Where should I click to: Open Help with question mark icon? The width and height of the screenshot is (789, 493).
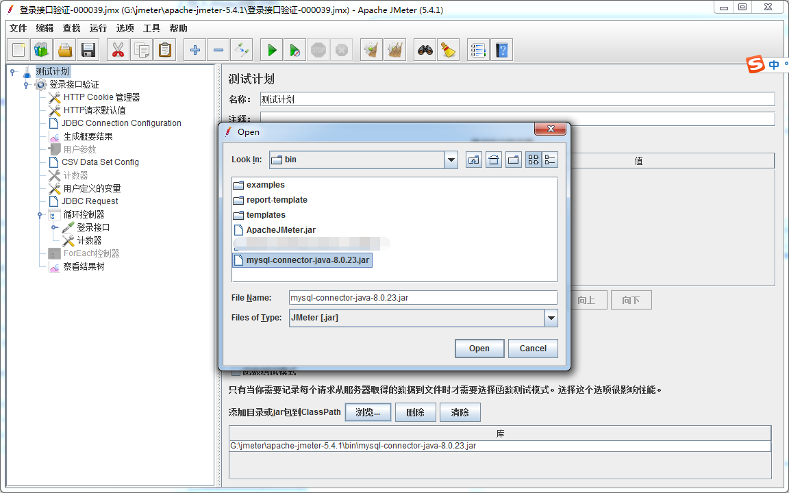click(x=501, y=50)
